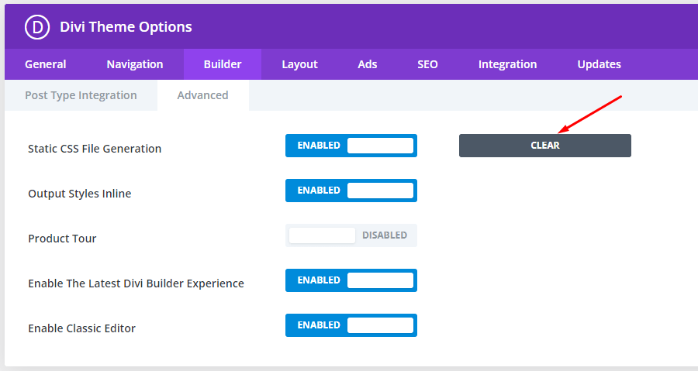Select the Advanced sub-tab
The width and height of the screenshot is (698, 371).
point(203,95)
